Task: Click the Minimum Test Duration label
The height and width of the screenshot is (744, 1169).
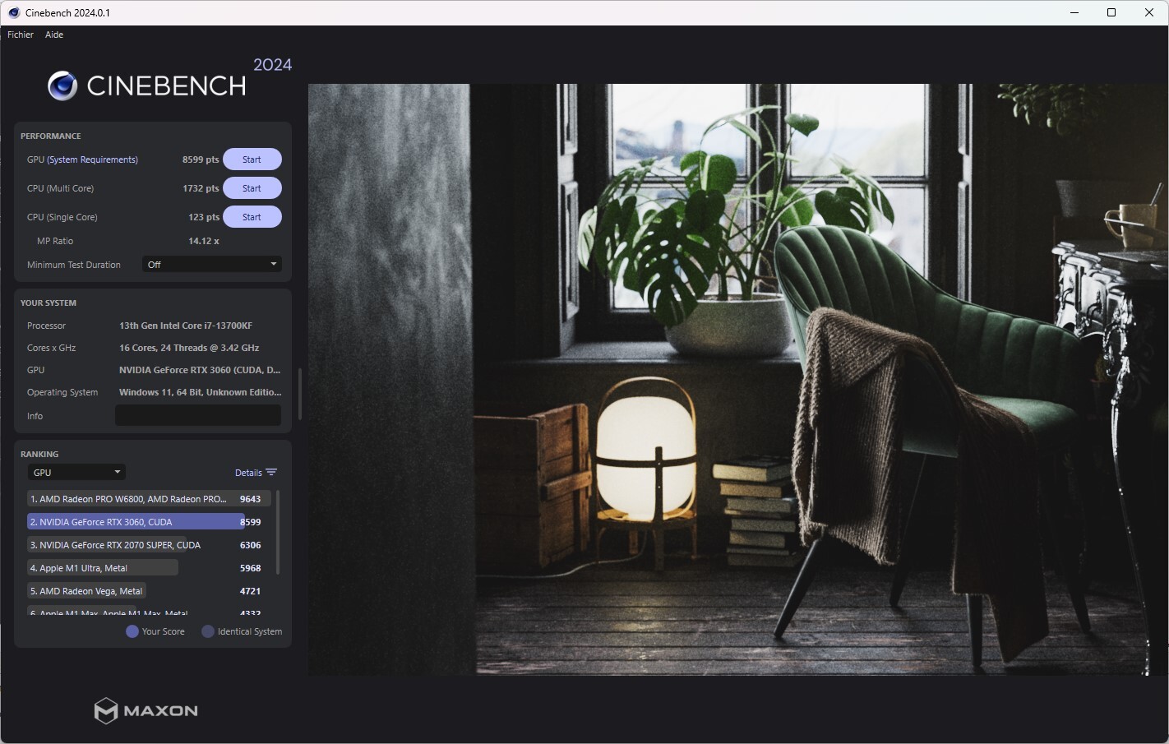Action: pos(74,265)
